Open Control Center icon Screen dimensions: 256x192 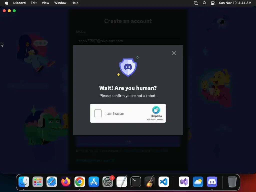point(213,3)
